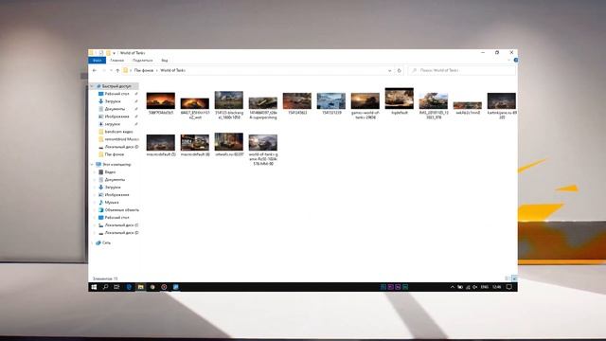Open the notification center icon
606x341 pixels.
[x=509, y=287]
